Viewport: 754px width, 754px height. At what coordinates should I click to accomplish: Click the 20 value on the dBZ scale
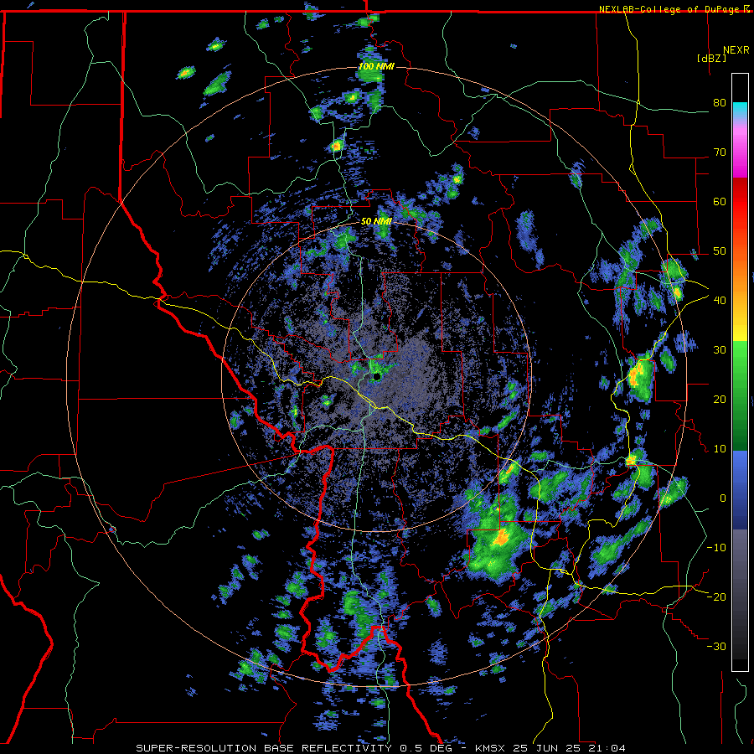pos(720,400)
